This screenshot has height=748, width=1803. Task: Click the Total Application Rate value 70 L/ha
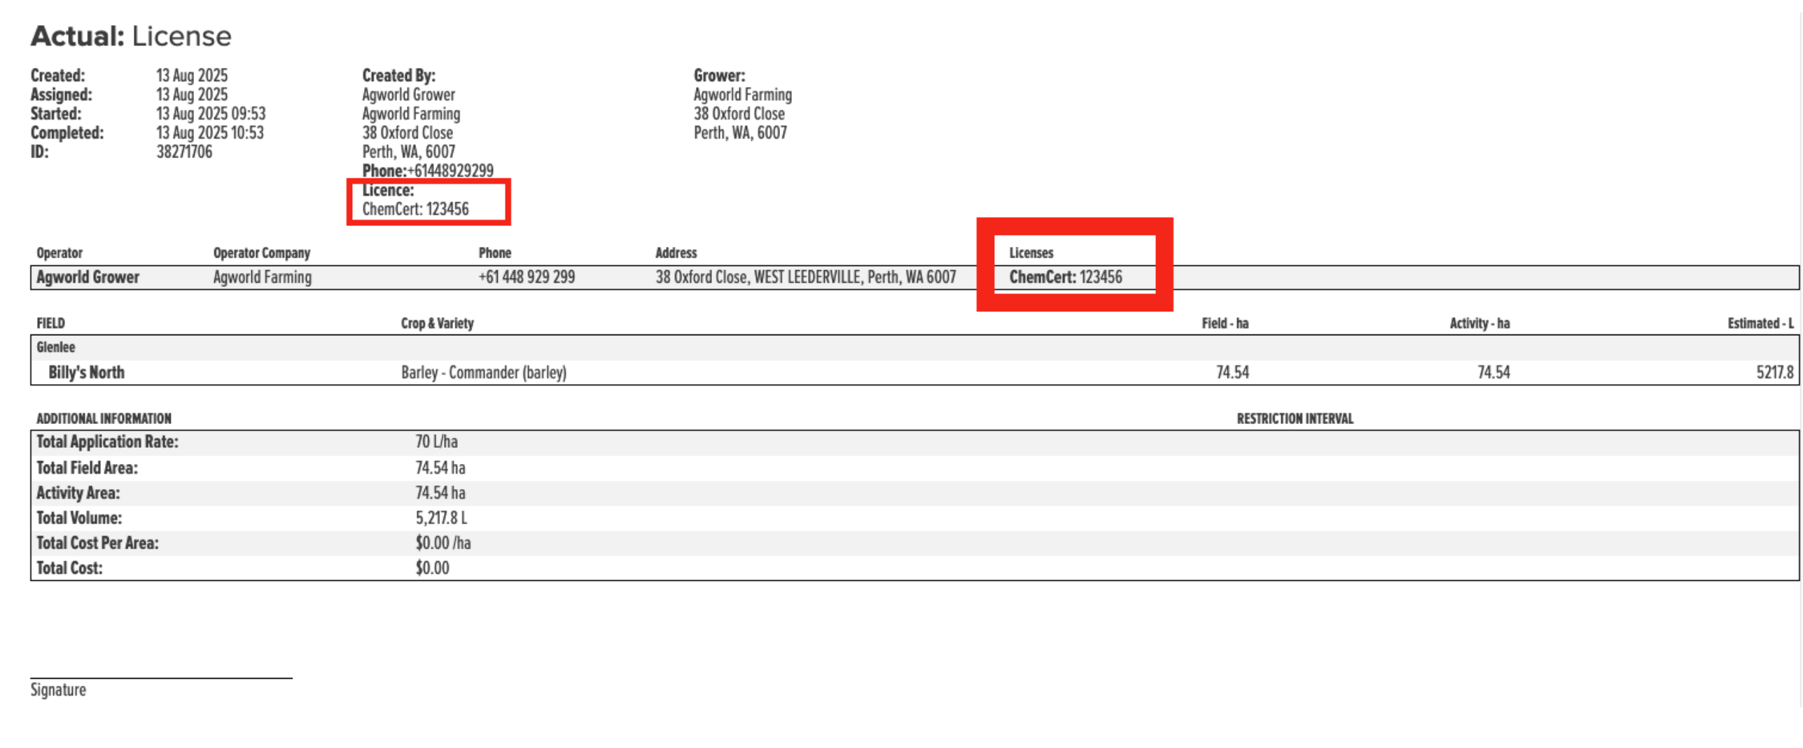pyautogui.click(x=436, y=442)
